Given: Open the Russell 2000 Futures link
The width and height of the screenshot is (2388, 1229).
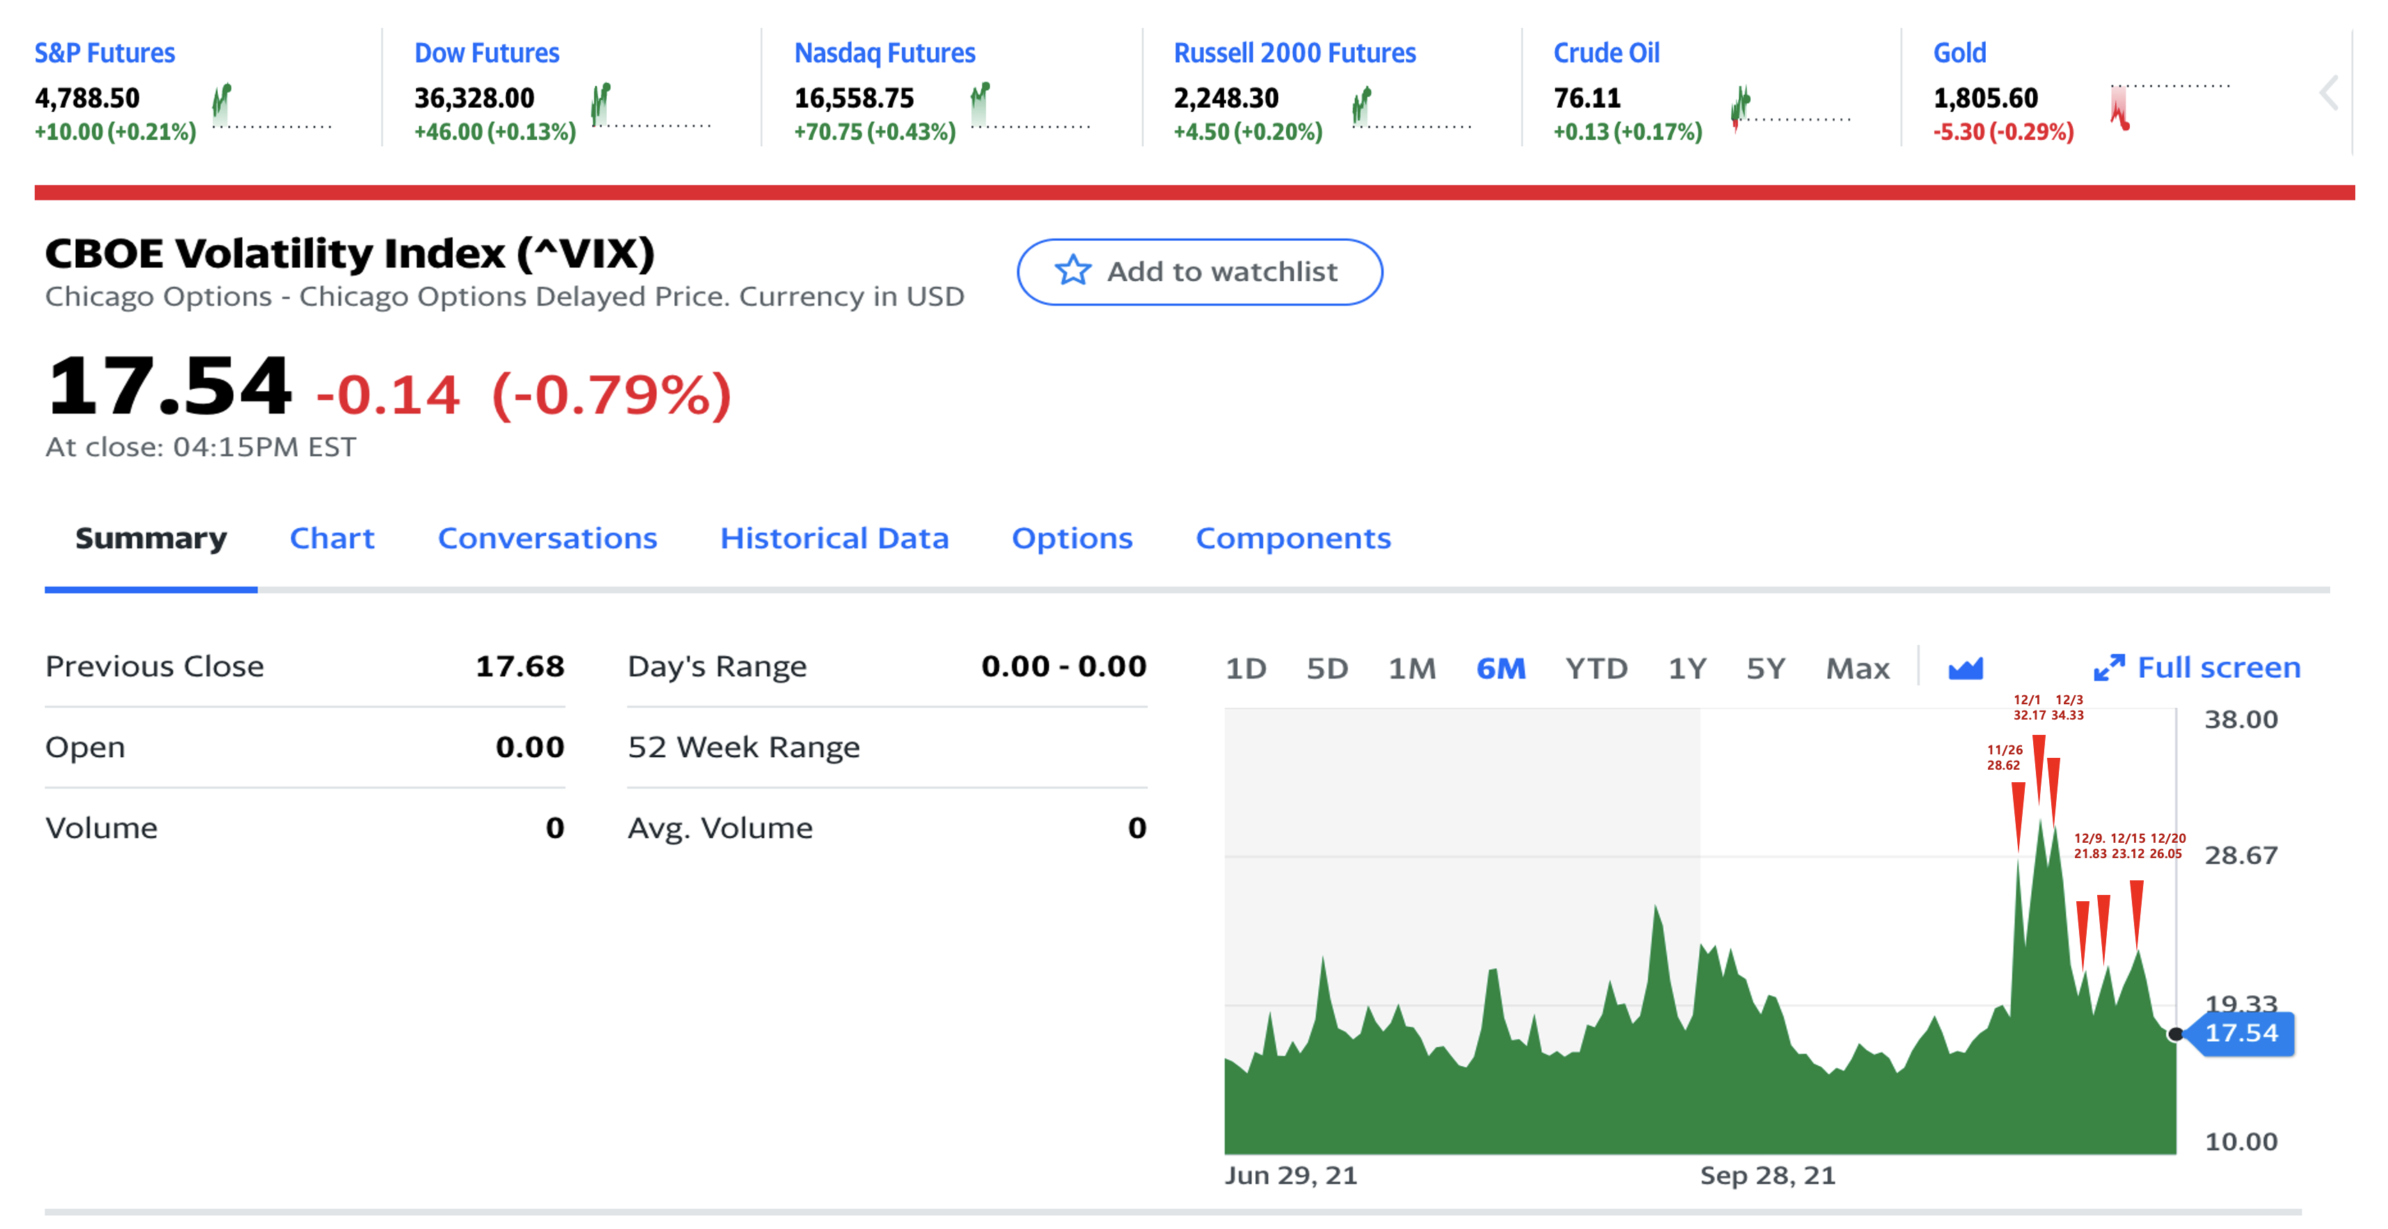Looking at the screenshot, I should 1294,53.
